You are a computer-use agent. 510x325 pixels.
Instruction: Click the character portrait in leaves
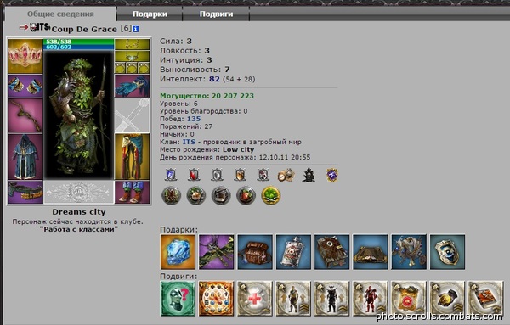[x=79, y=115]
